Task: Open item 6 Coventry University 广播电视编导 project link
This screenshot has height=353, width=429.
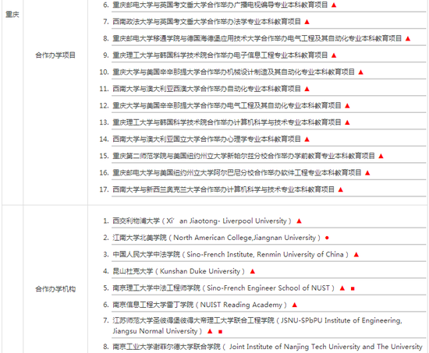Action: coord(220,5)
